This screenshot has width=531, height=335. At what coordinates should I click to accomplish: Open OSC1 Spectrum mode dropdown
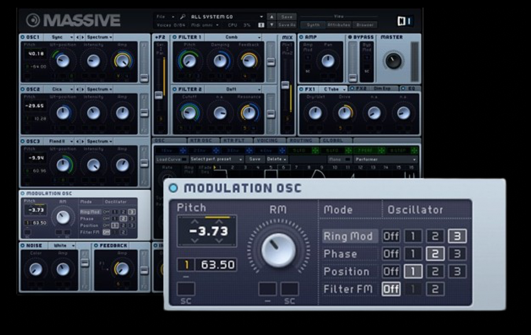(x=99, y=38)
